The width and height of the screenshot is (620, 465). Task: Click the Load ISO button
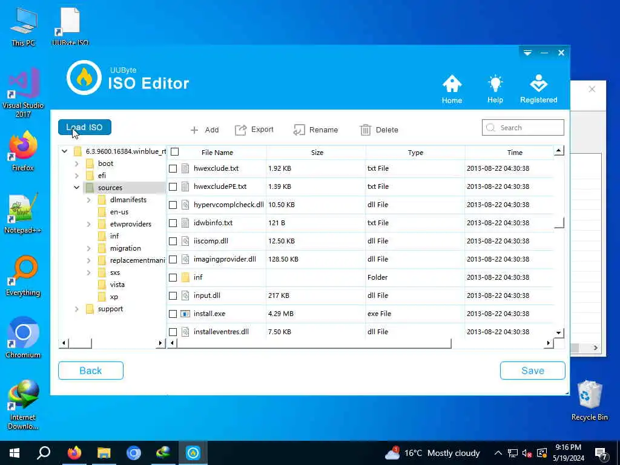tap(85, 127)
